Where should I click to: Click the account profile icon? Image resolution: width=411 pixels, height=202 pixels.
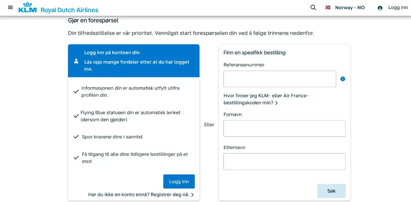point(380,8)
